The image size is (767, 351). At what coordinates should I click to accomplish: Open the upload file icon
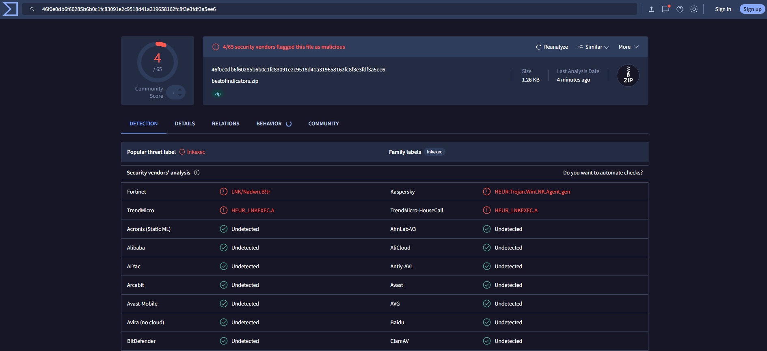(651, 9)
